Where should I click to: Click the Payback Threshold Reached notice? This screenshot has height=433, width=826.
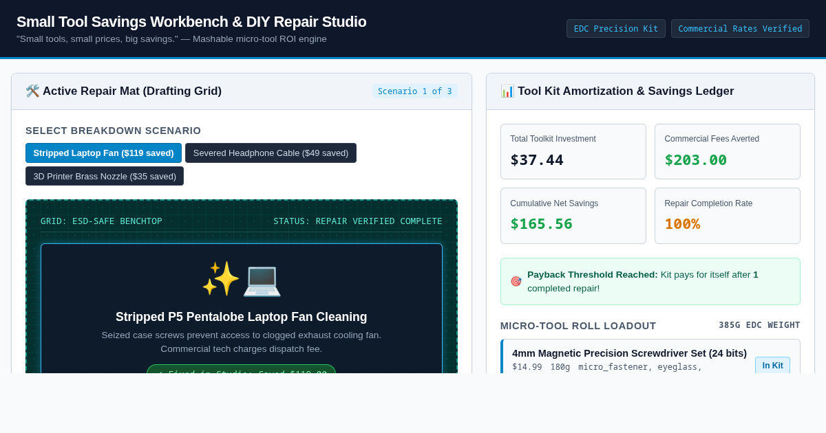pyautogui.click(x=650, y=282)
